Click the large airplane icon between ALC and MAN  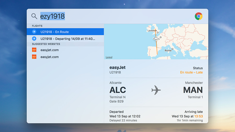point(156,90)
